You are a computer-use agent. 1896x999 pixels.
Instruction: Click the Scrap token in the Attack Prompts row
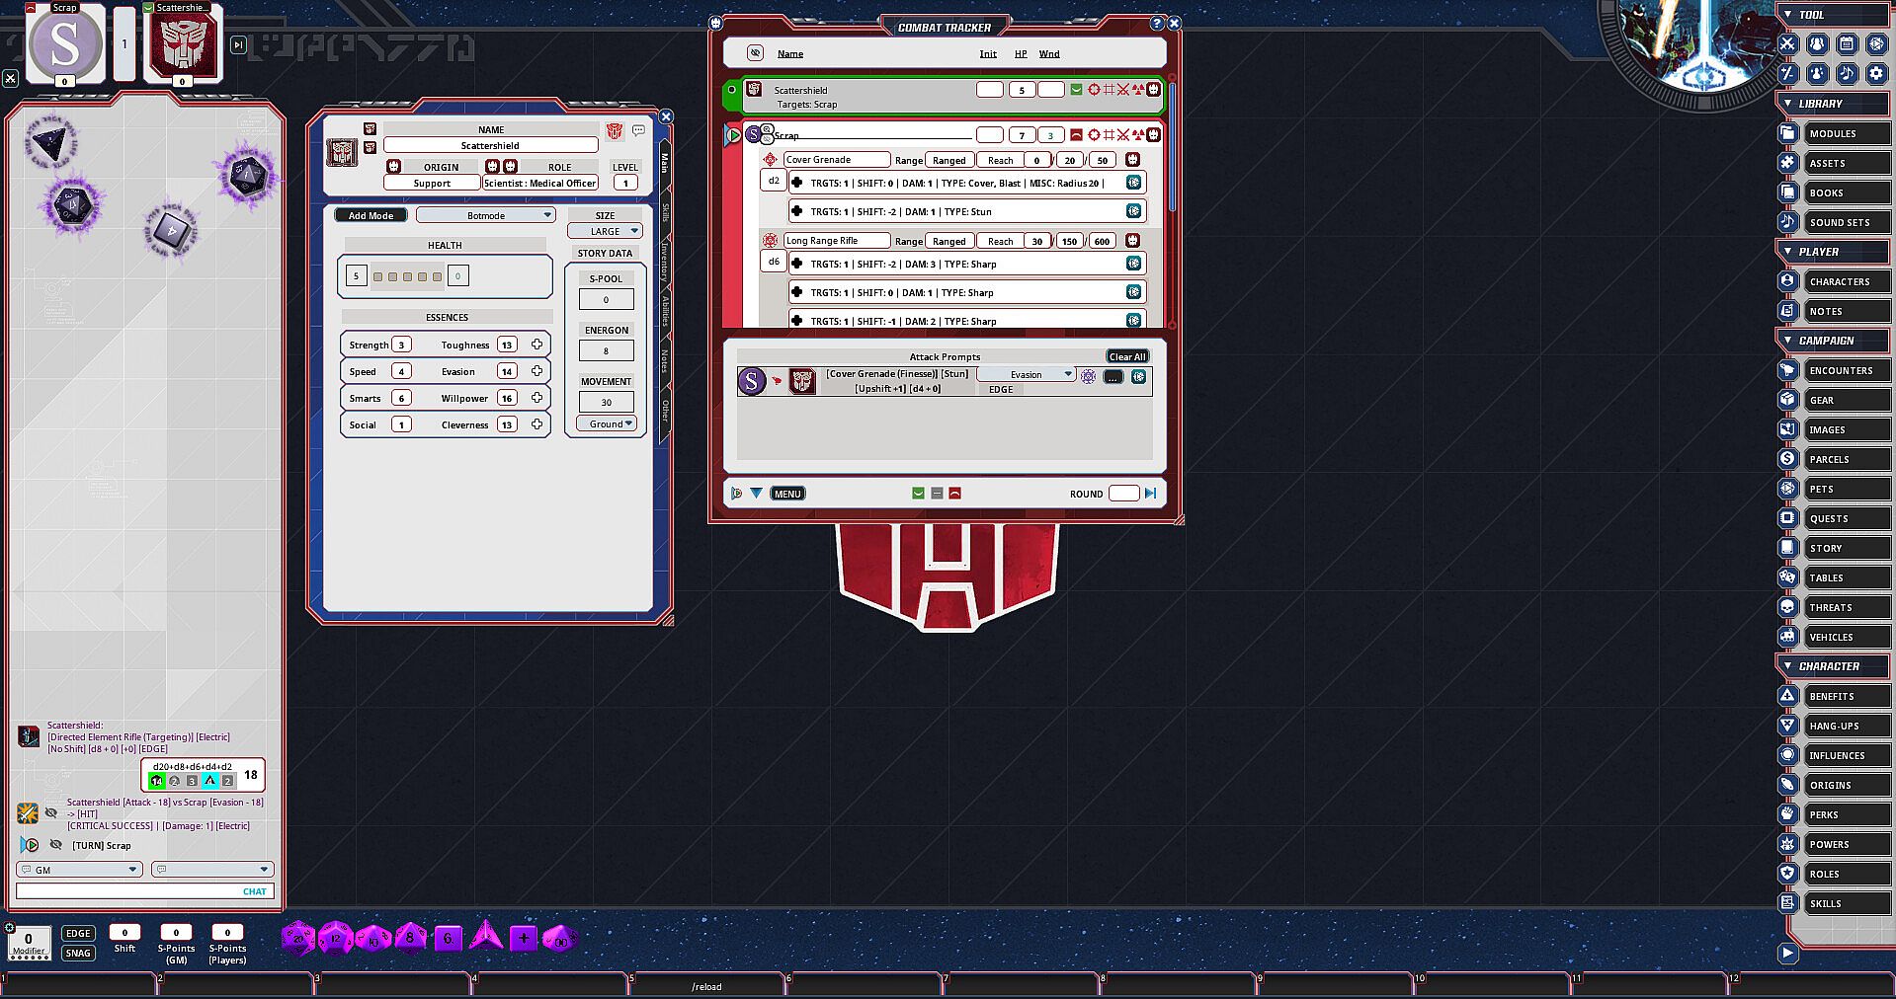click(752, 381)
